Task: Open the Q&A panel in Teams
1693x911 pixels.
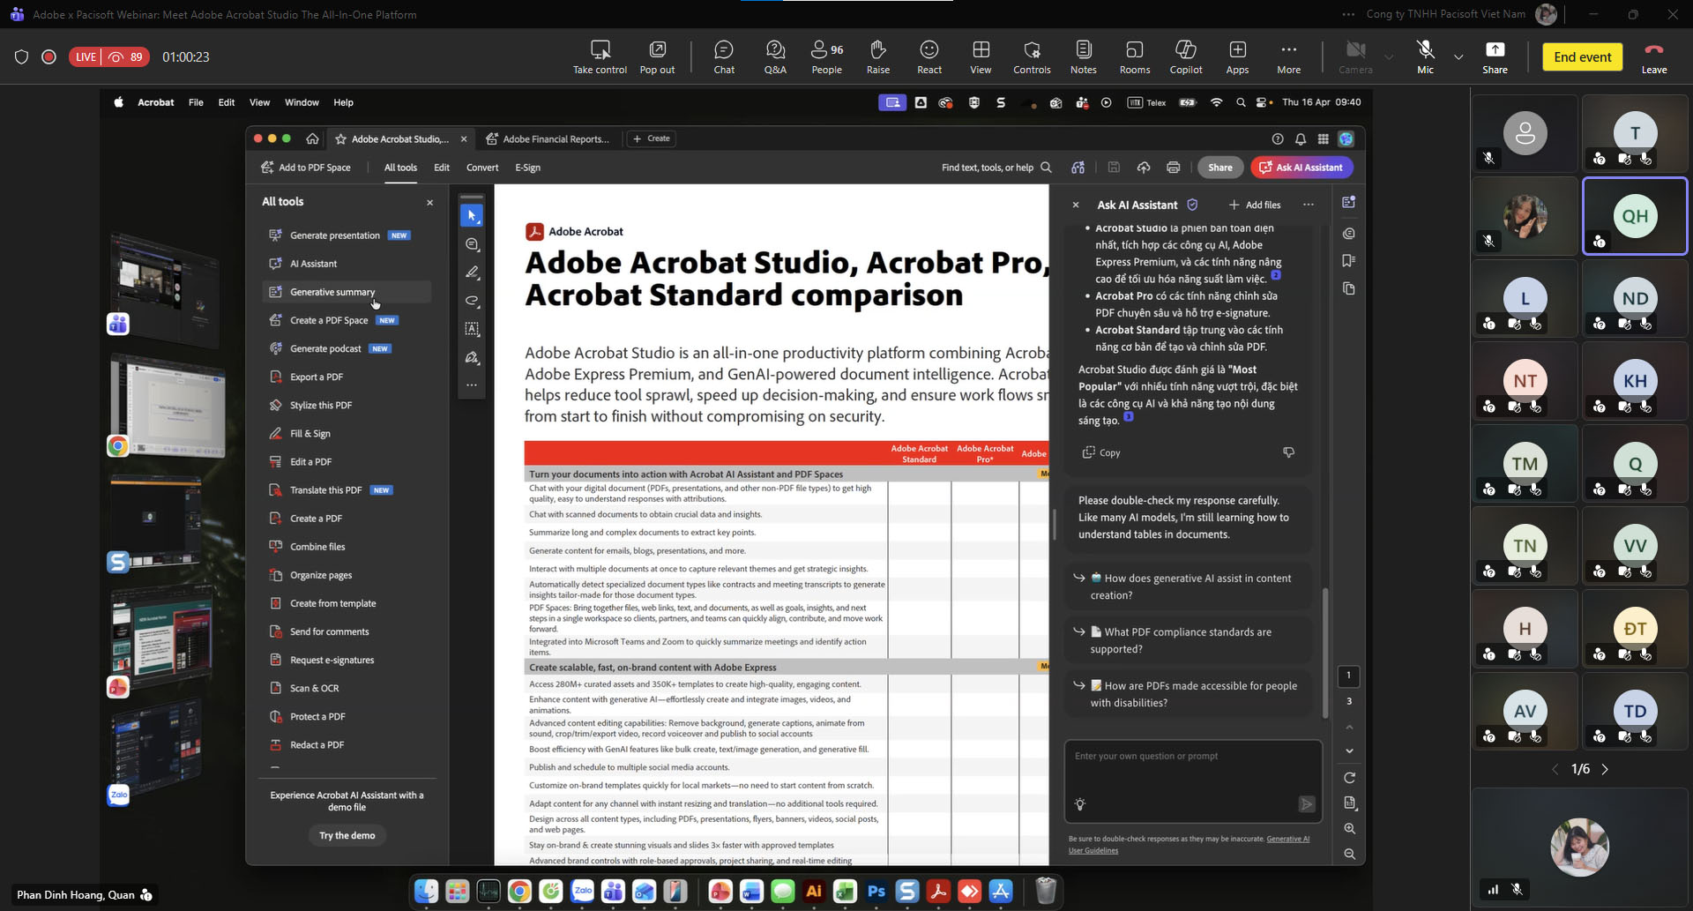Action: 775,56
